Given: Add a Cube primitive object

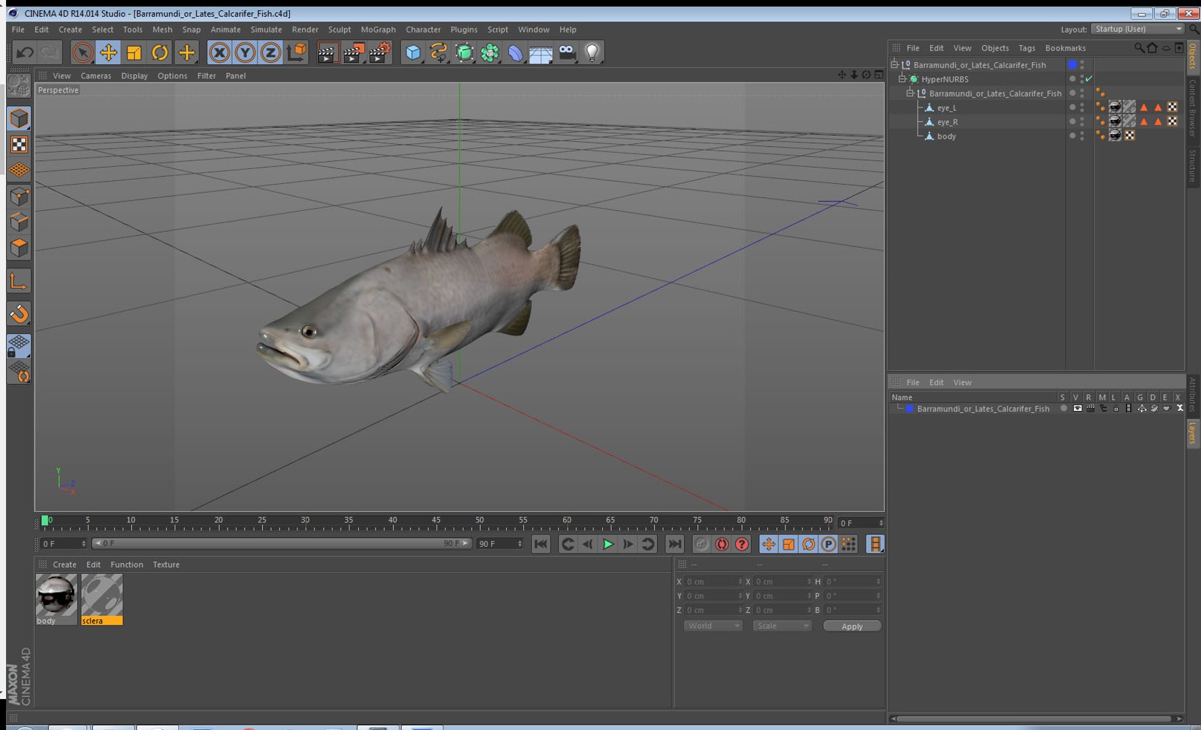Looking at the screenshot, I should click(413, 53).
